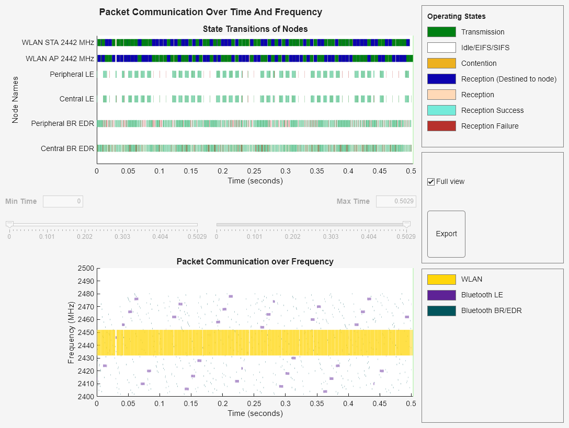Screen dimensions: 569x428
Task: Select the Reception peach legend swatch
Action: click(442, 95)
